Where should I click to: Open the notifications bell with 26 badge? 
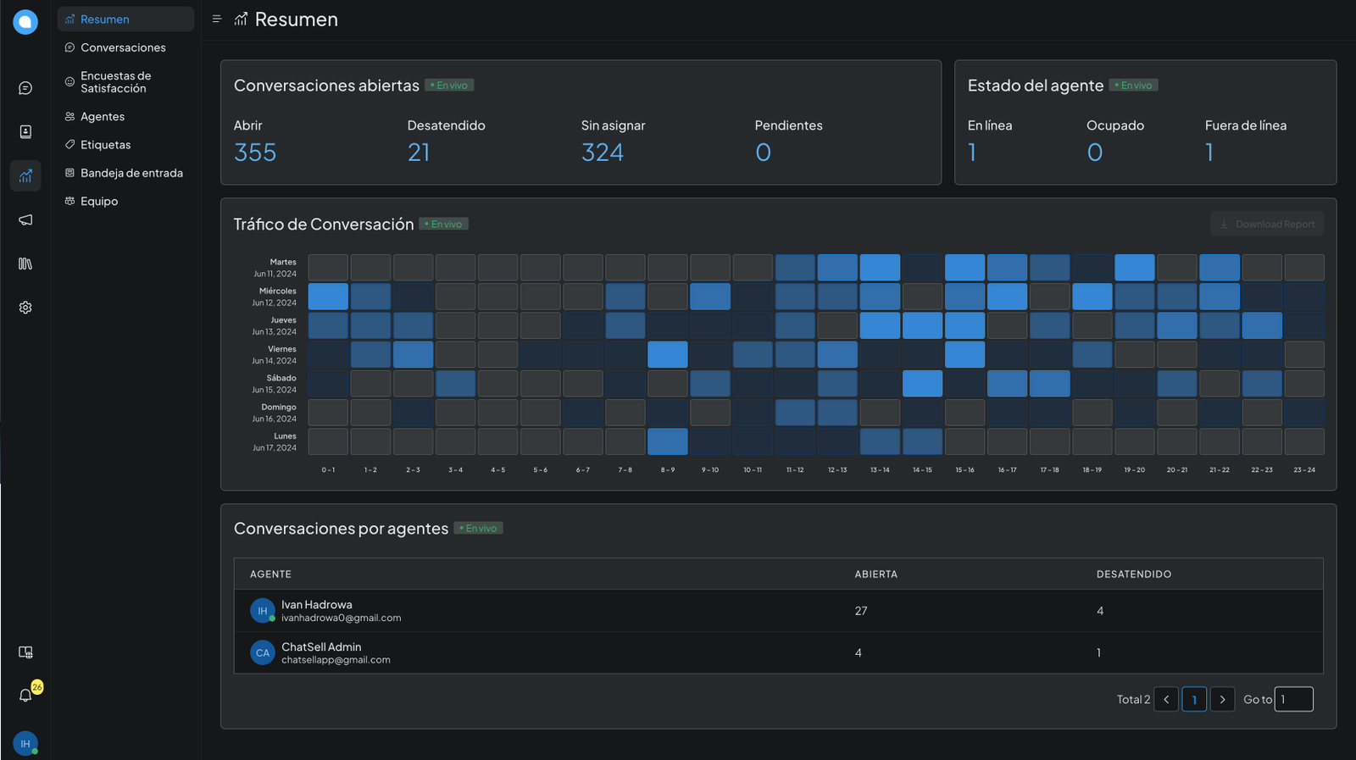point(25,695)
